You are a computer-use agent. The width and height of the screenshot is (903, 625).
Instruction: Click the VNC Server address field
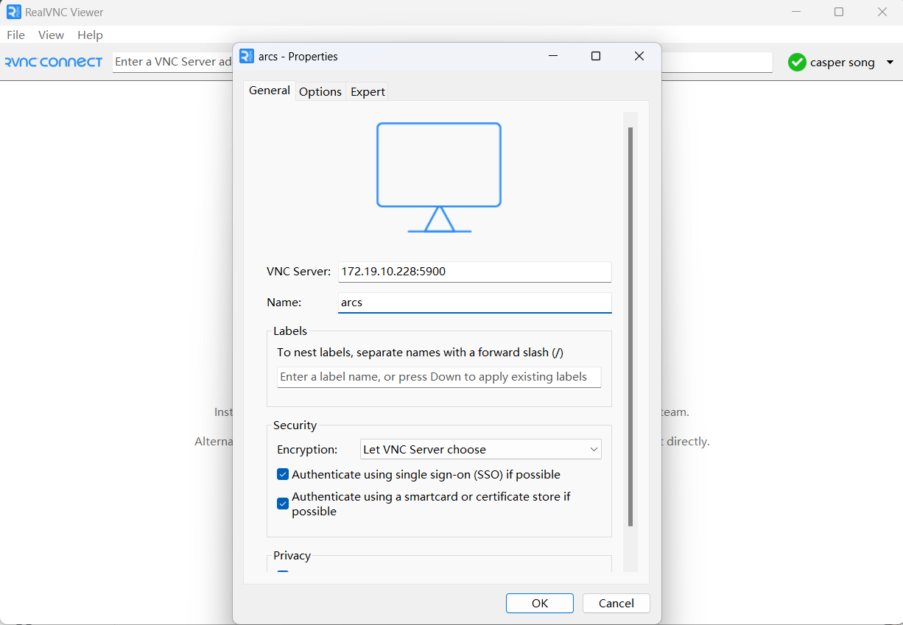(x=475, y=272)
